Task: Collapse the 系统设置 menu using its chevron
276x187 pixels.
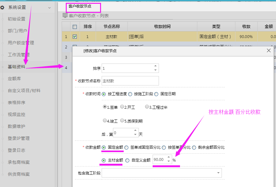Action: tap(49, 7)
